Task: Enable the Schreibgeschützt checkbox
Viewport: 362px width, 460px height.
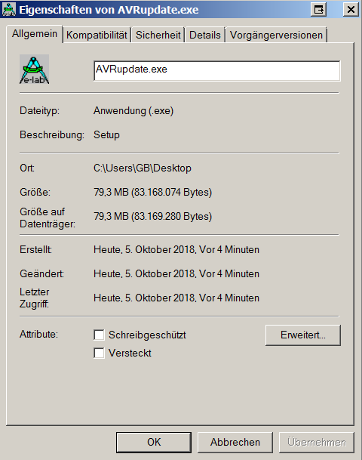Action: coord(99,335)
